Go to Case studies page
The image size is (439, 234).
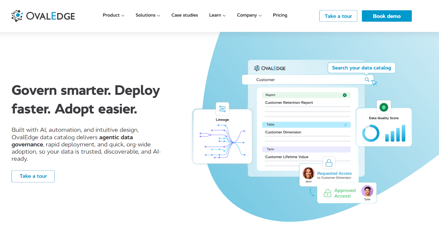pyautogui.click(x=185, y=15)
